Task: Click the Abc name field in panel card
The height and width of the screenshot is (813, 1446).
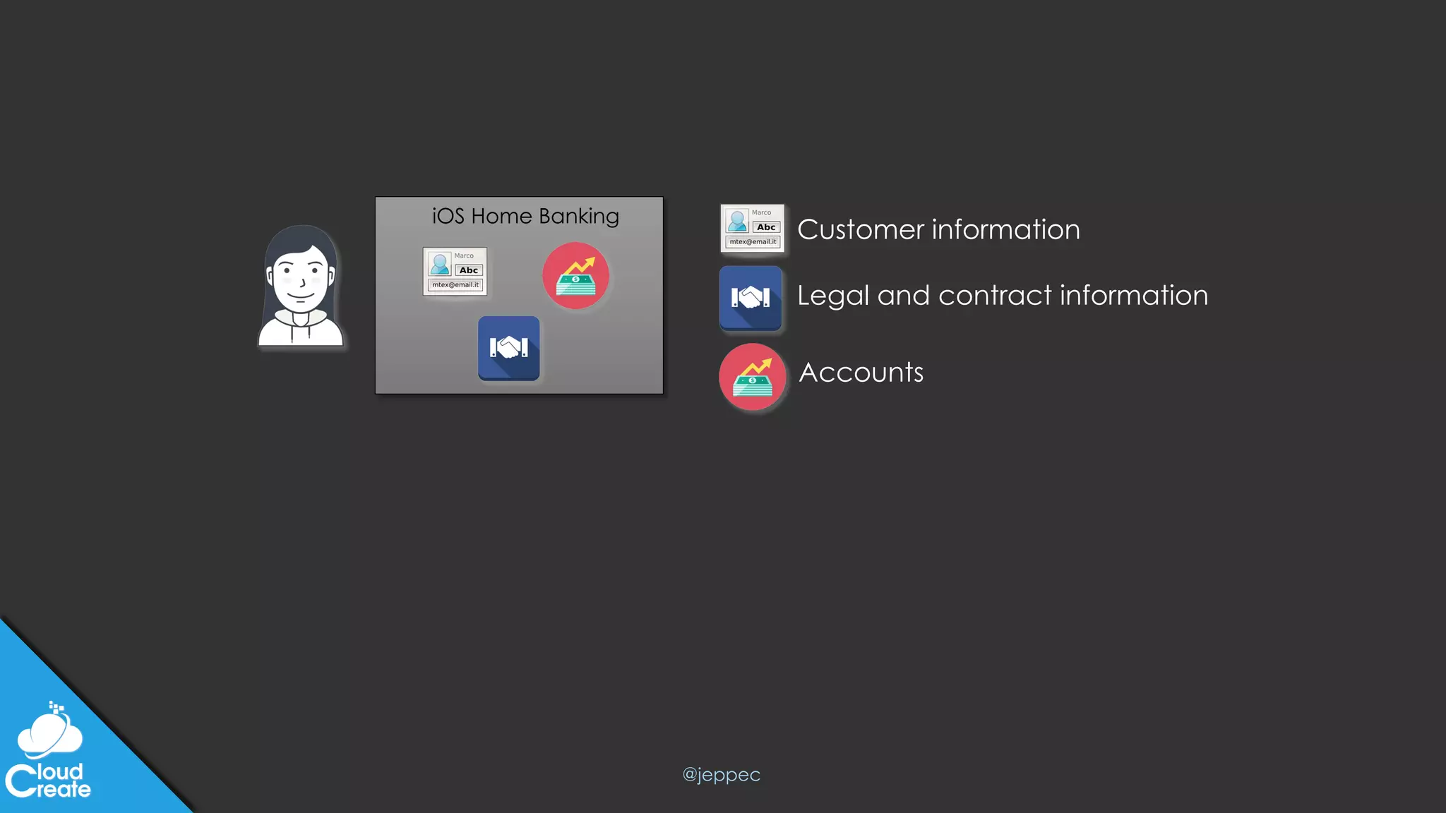Action: tap(469, 270)
